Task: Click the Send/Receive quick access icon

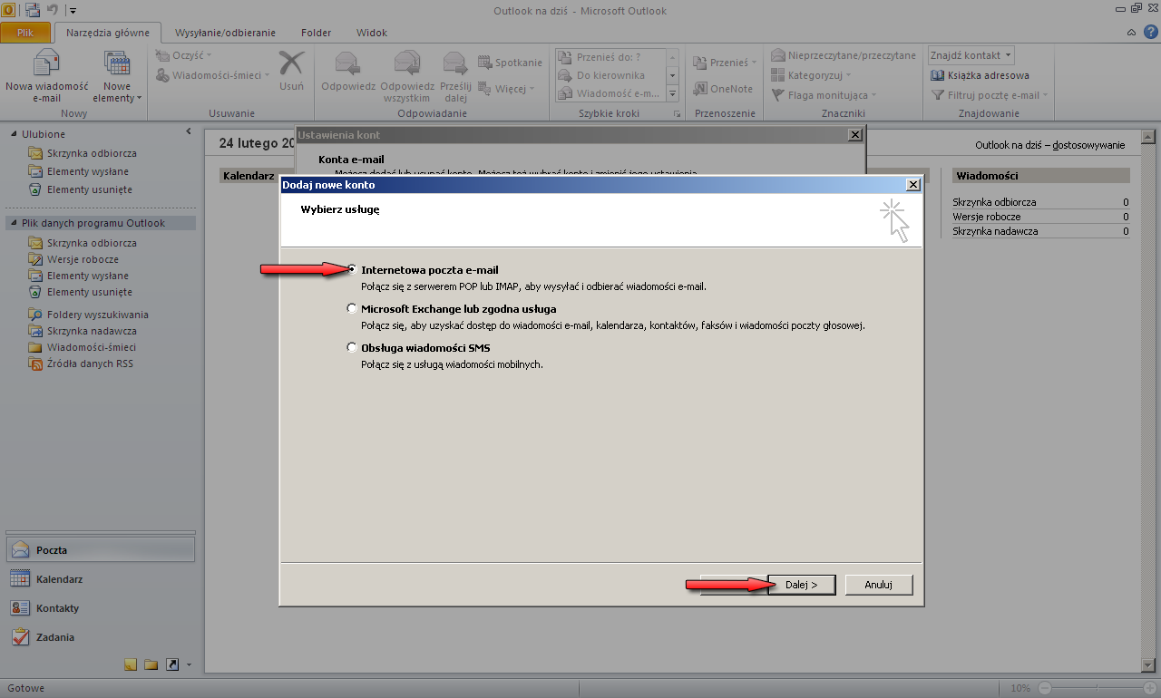Action: [33, 11]
